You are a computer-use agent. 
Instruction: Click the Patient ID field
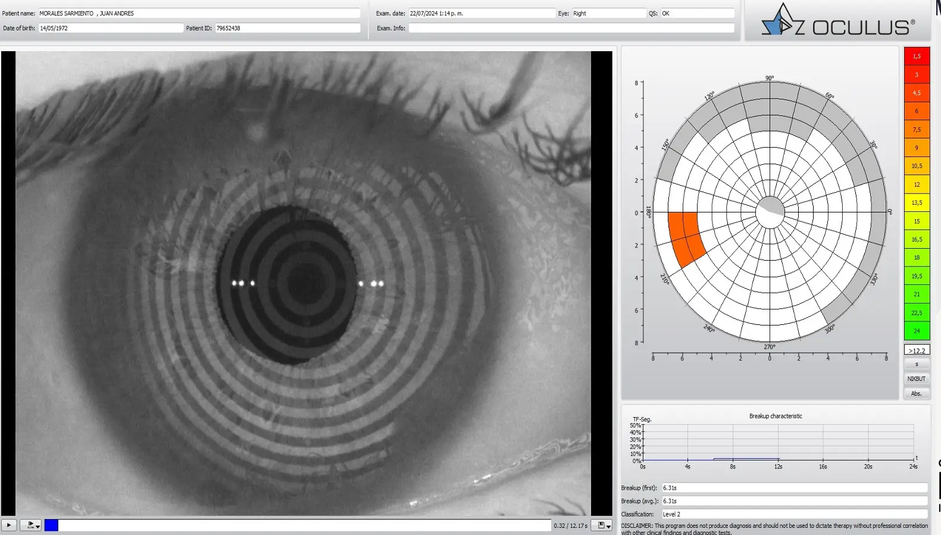[x=287, y=28]
